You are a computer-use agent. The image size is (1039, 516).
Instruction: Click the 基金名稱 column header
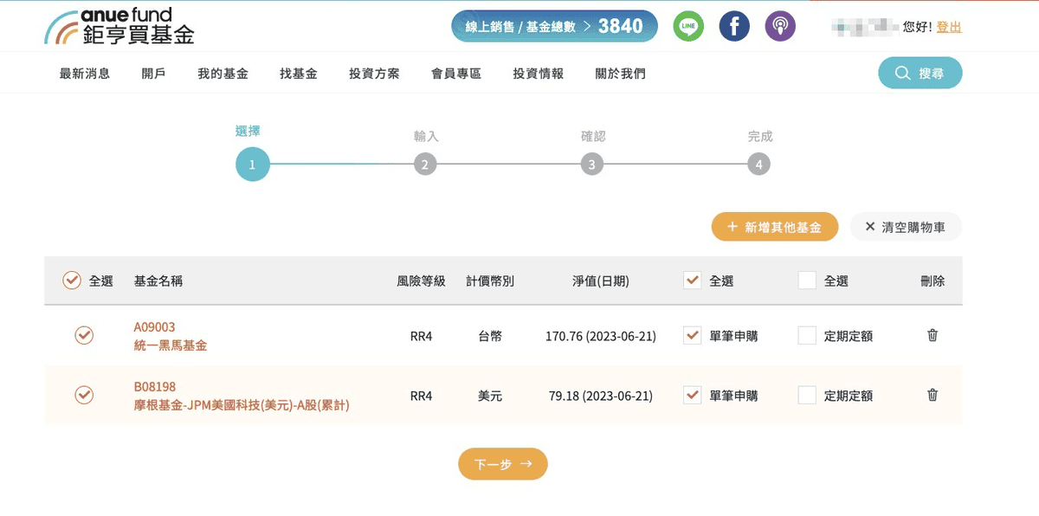pyautogui.click(x=158, y=281)
